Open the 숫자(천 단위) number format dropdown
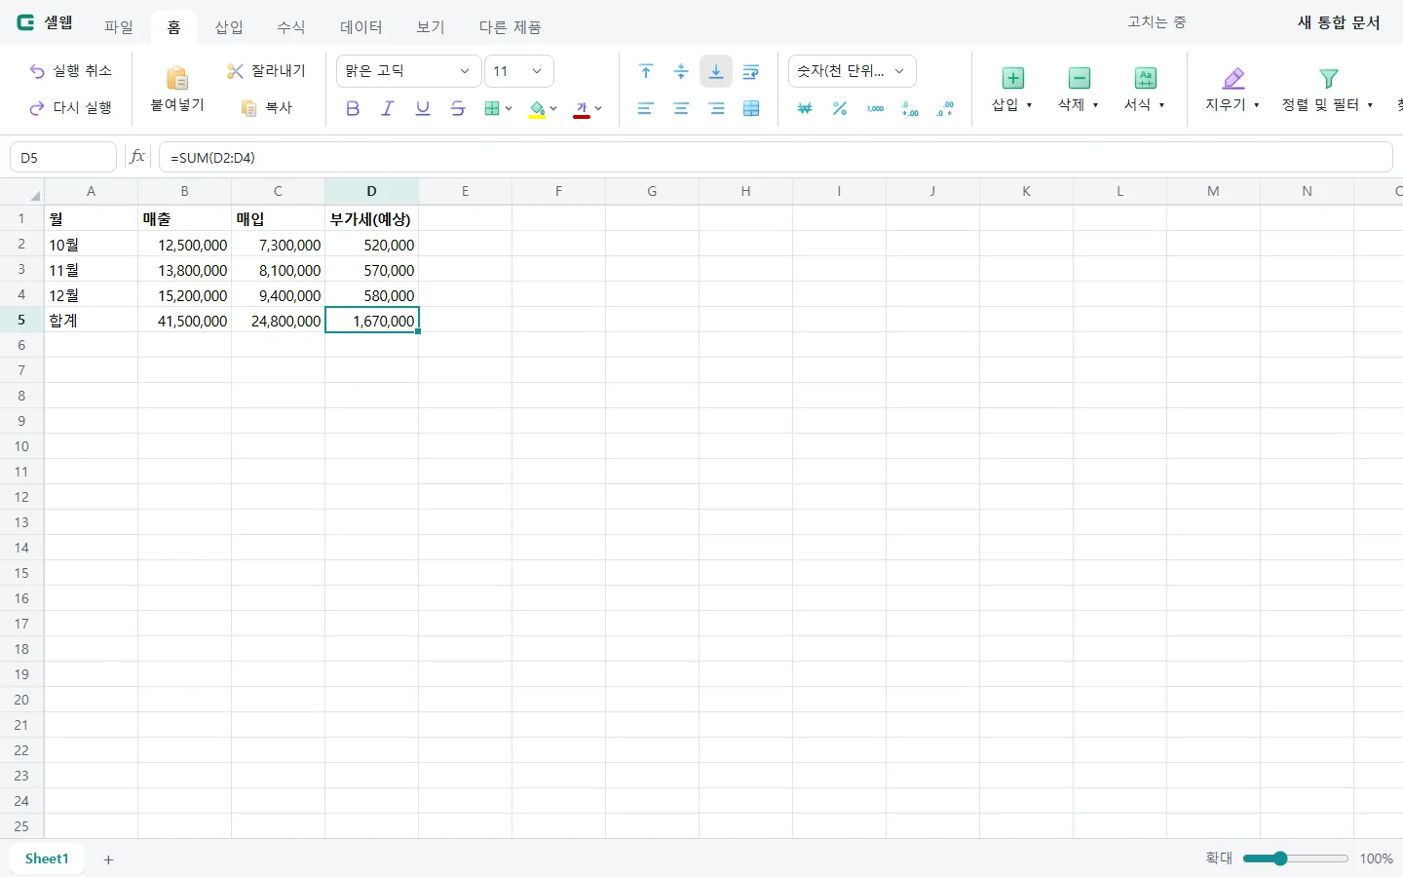 852,71
